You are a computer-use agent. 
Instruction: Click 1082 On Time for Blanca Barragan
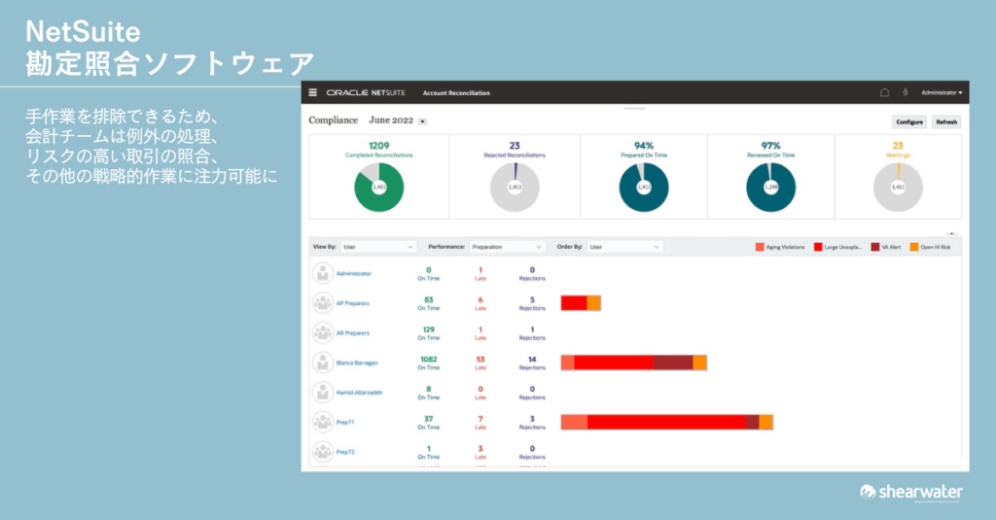(x=429, y=364)
